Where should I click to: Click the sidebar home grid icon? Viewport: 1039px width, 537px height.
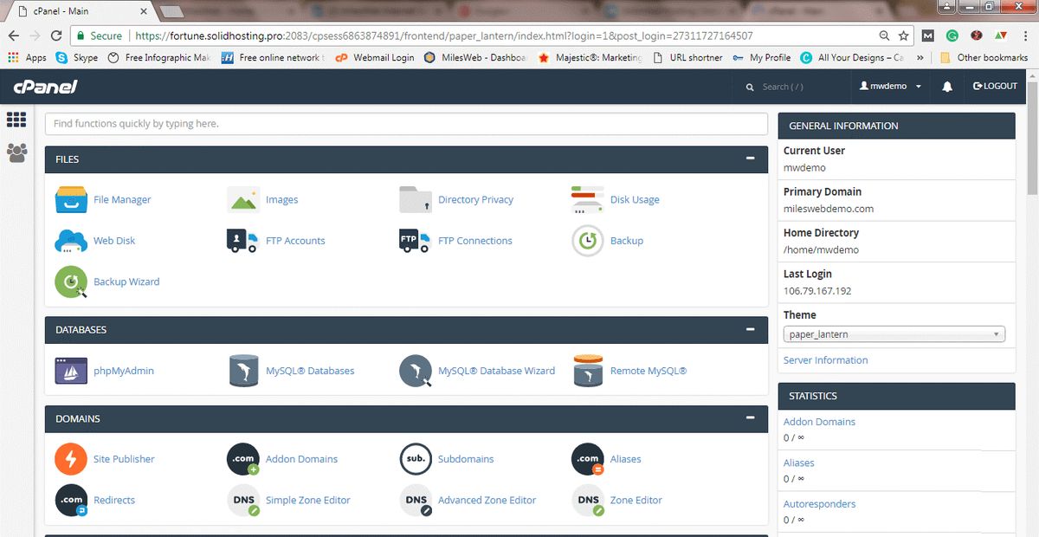click(16, 120)
